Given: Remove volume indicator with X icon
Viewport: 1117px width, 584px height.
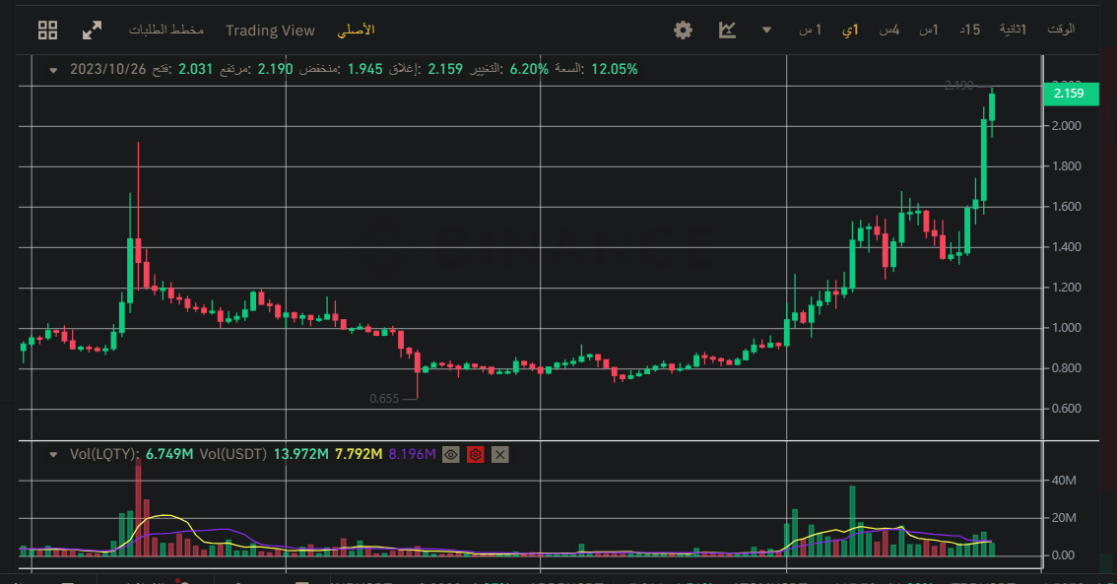Looking at the screenshot, I should [x=500, y=454].
